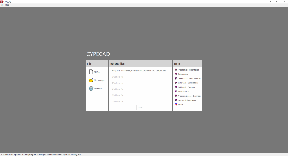Open the File manager folder icon
Viewport: 288px width, 156px height.
pos(91,80)
